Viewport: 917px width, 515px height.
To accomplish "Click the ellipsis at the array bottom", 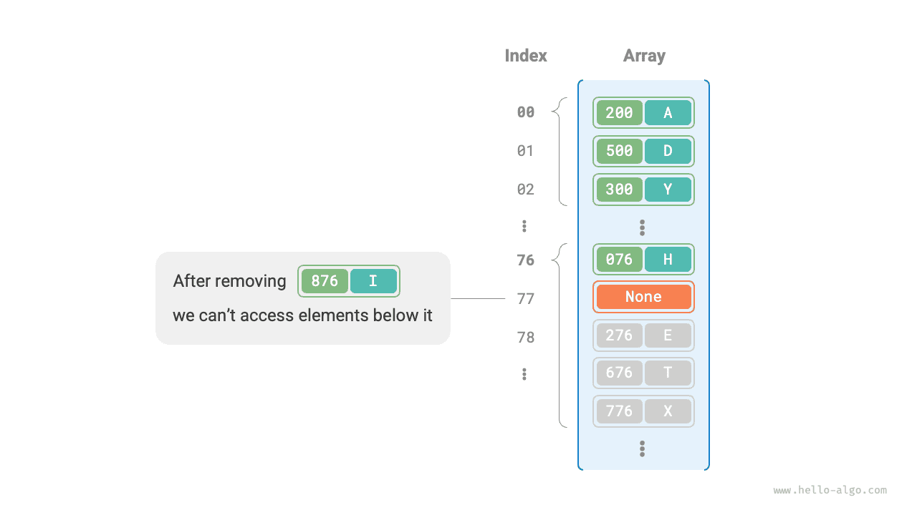I will point(643,448).
